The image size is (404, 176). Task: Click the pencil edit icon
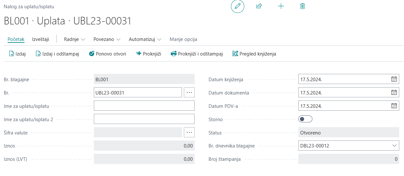(x=238, y=6)
